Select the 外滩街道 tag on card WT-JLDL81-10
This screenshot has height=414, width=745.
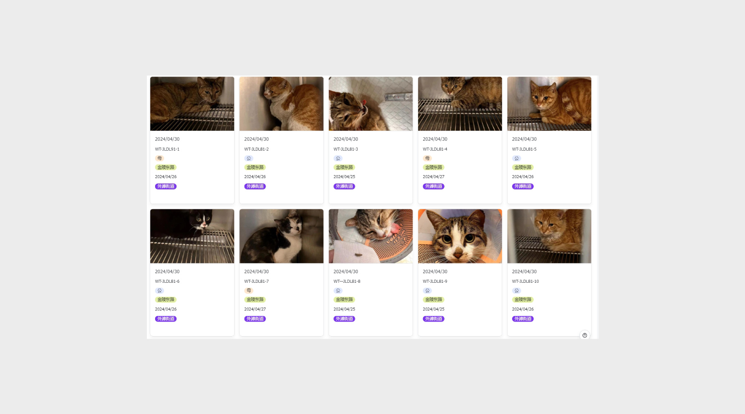(522, 319)
